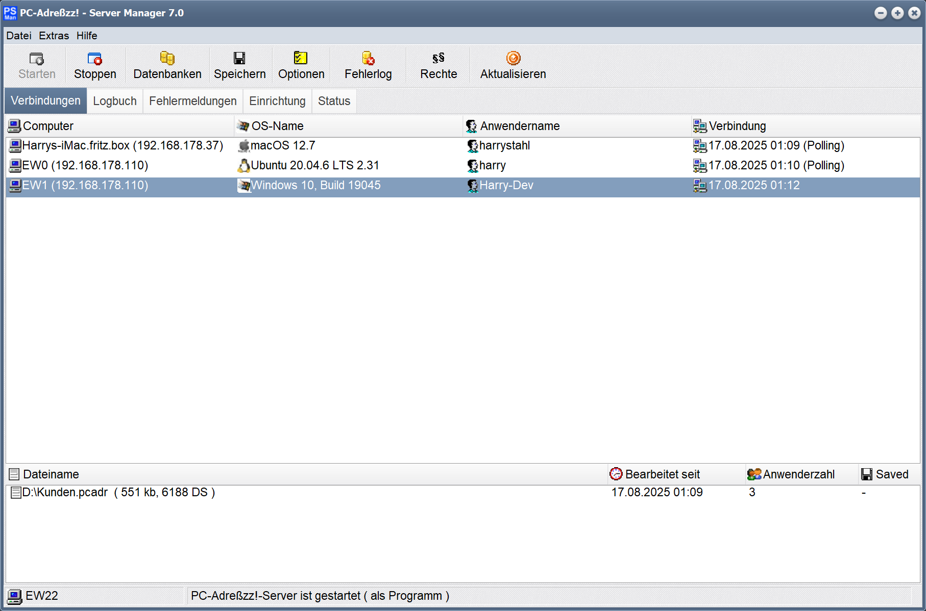Click the 17.08.2025 01:09 Bearbeitet seit value
This screenshot has width=926, height=611.
point(657,493)
